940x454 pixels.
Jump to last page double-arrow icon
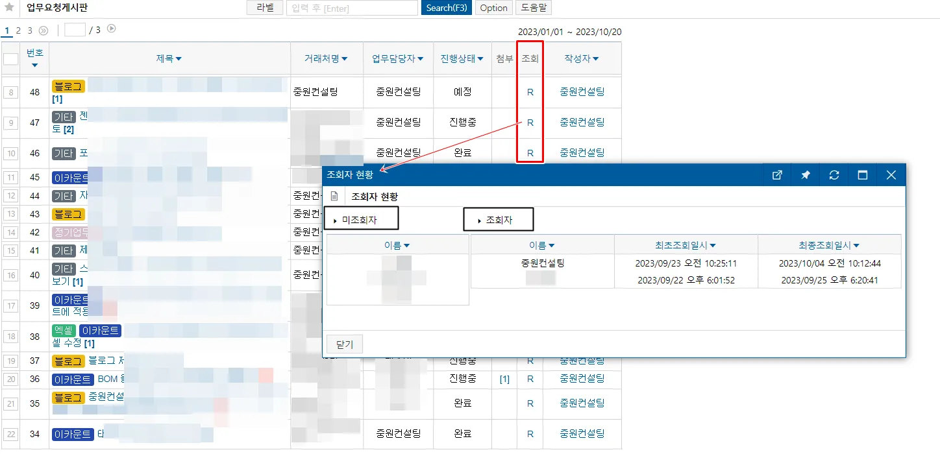(x=43, y=30)
